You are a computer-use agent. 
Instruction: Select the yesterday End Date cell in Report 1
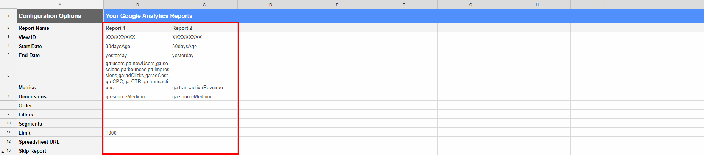click(x=137, y=55)
